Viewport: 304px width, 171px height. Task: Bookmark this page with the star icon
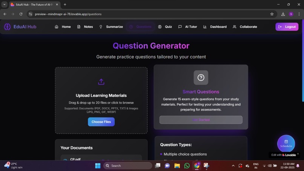(x=272, y=14)
